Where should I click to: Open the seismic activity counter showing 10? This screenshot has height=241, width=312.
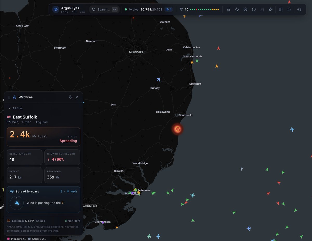click(184, 10)
